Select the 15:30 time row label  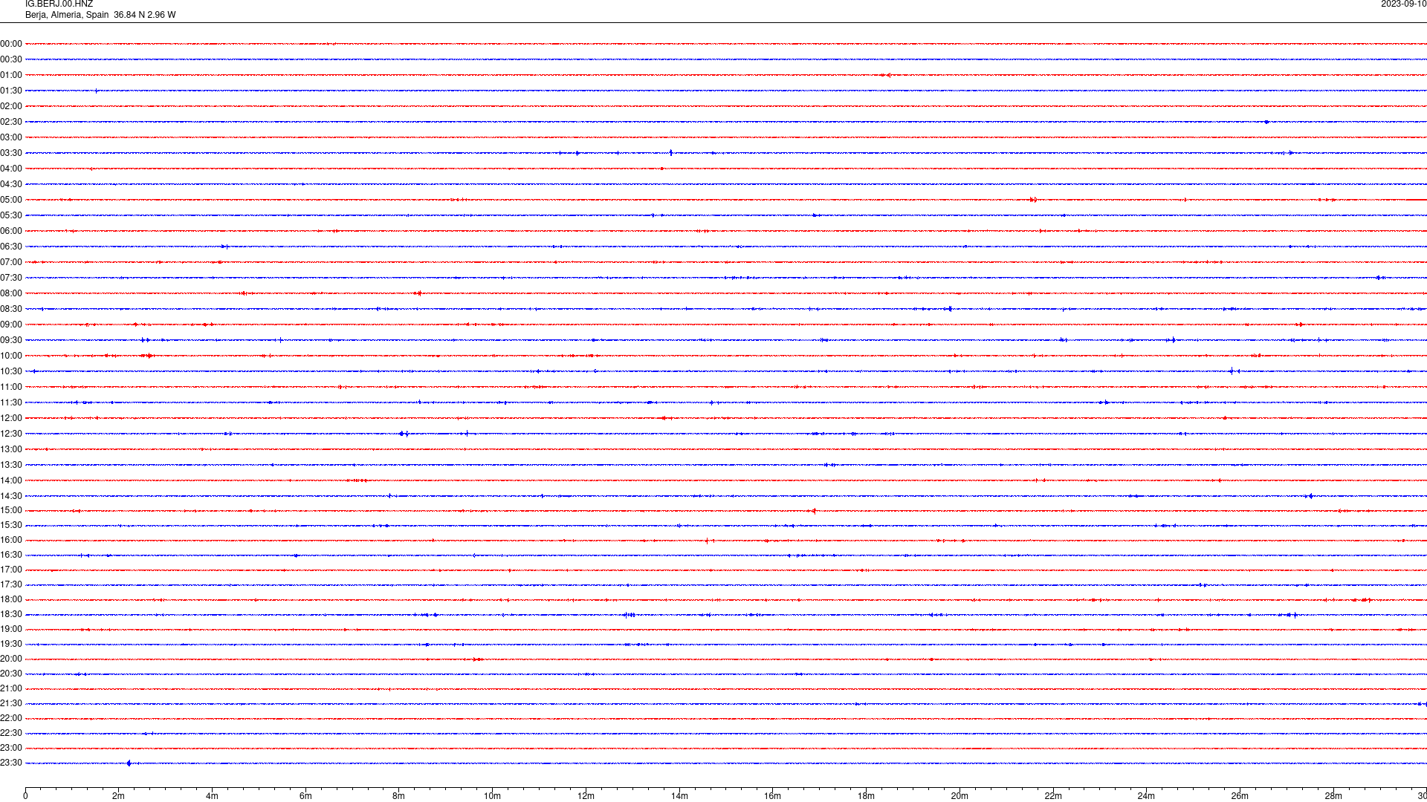(11, 525)
